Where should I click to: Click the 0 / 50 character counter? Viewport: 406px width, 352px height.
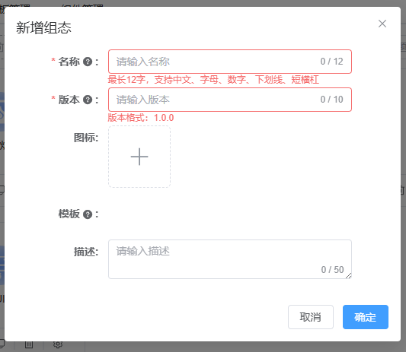[x=332, y=270]
